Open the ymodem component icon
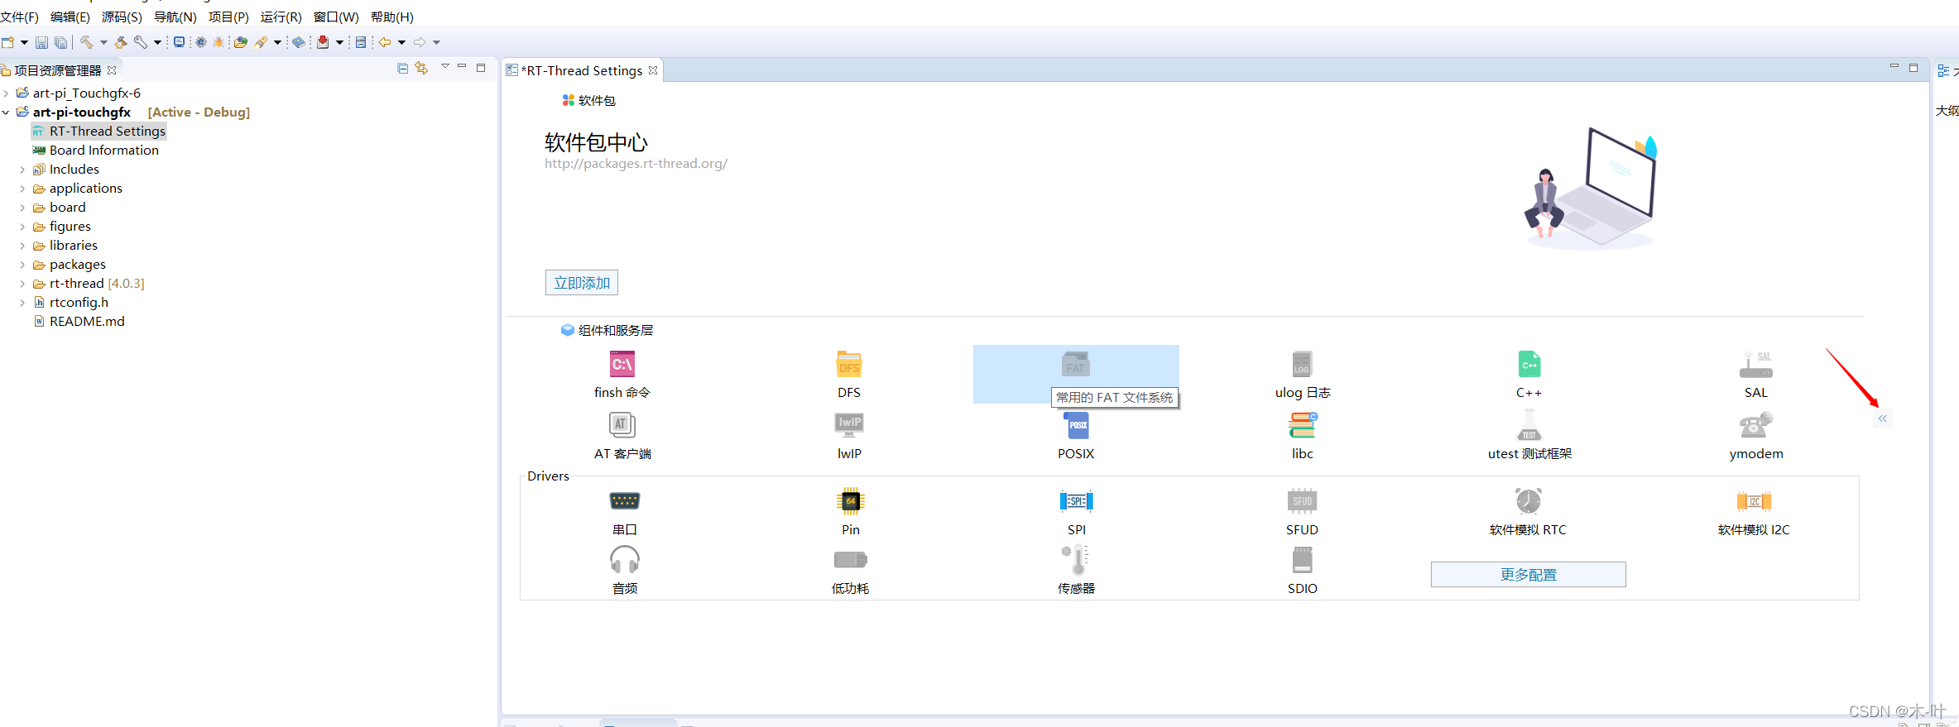The image size is (1959, 727). [x=1756, y=425]
